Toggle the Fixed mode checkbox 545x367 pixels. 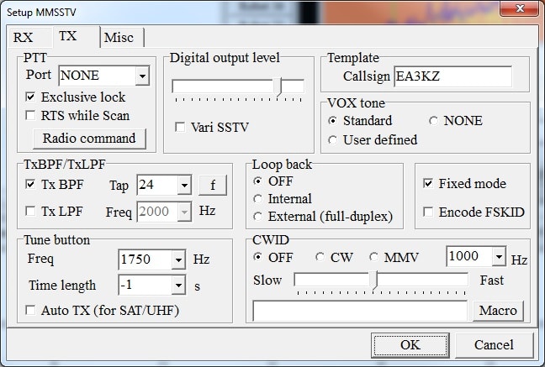pyautogui.click(x=428, y=183)
